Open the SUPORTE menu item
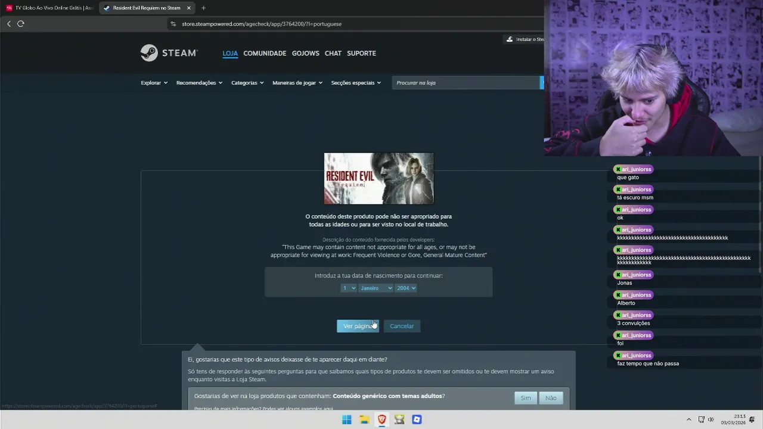Screen dimensions: 763x429 (361, 53)
